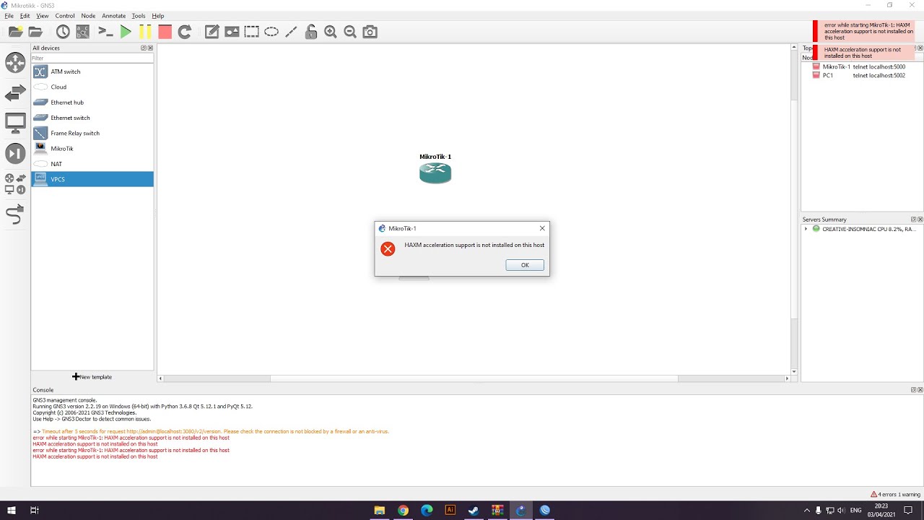The width and height of the screenshot is (924, 520).
Task: Click the Filter field in All devices
Action: click(x=92, y=58)
